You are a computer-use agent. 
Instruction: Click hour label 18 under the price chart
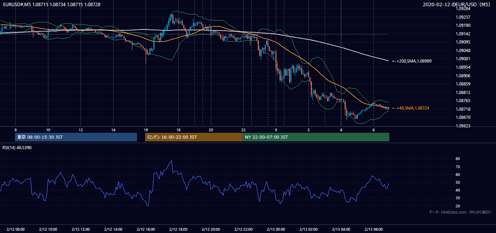[x=179, y=130]
